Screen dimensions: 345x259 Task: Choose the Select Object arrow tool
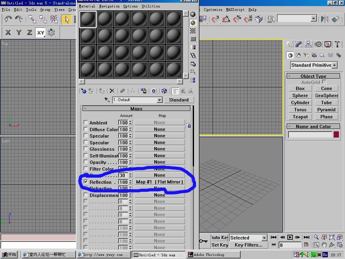point(67,19)
